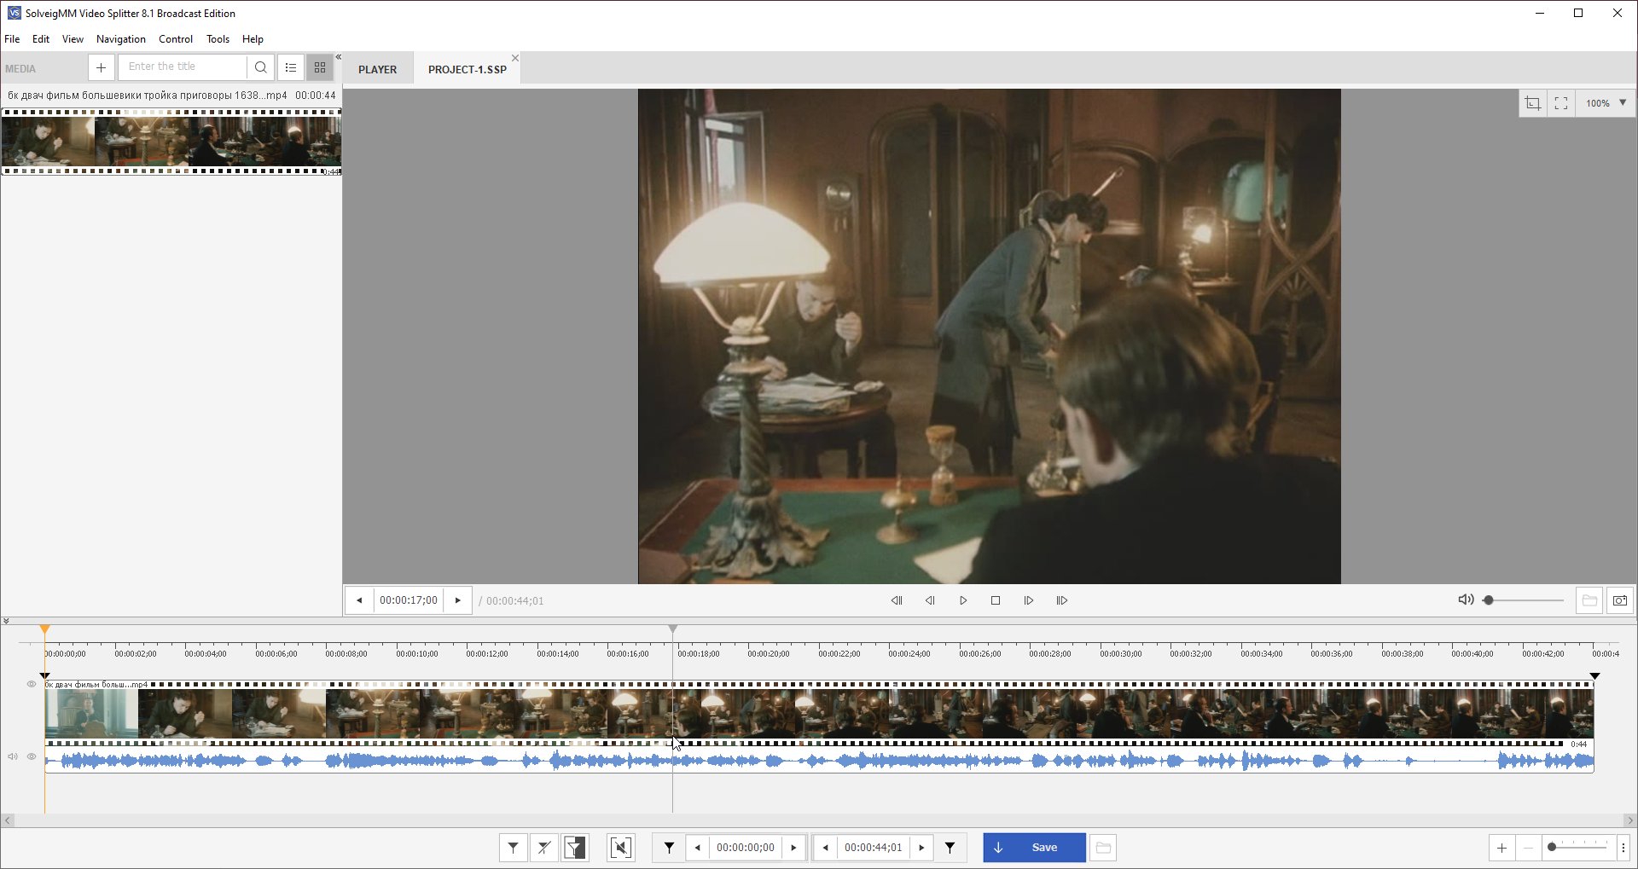
Task: Open the Control menu
Action: pos(176,39)
